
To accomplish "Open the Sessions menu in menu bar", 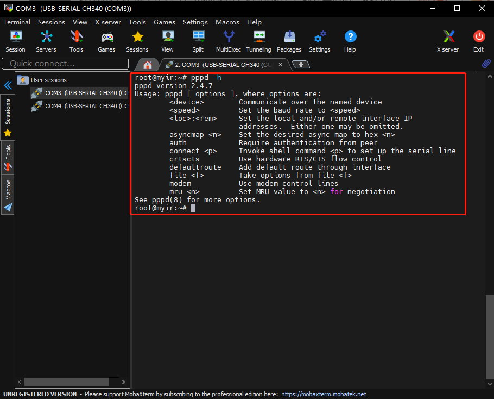I will tap(52, 22).
